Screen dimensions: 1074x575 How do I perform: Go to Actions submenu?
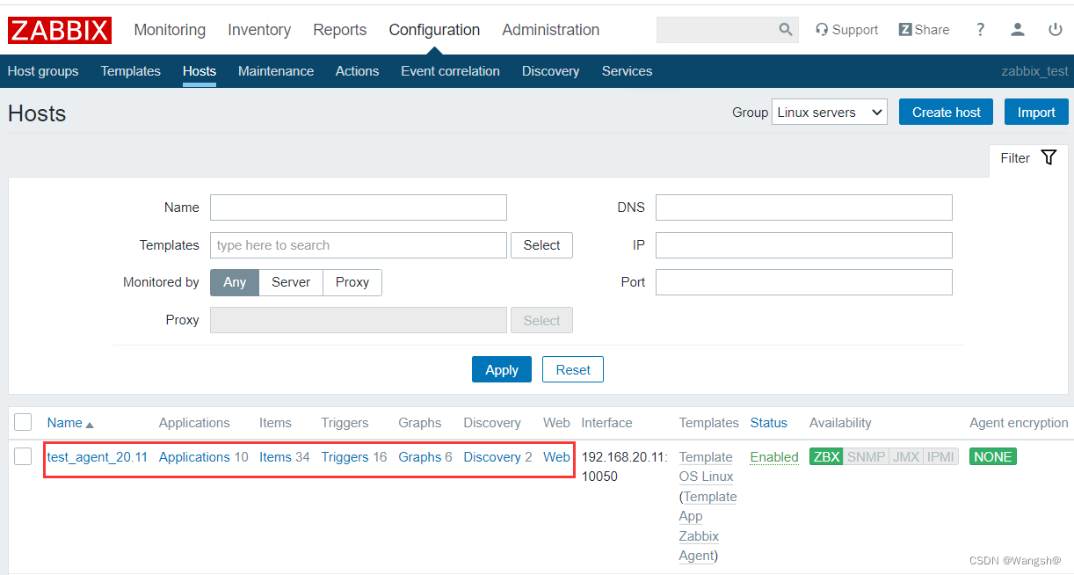pos(358,71)
